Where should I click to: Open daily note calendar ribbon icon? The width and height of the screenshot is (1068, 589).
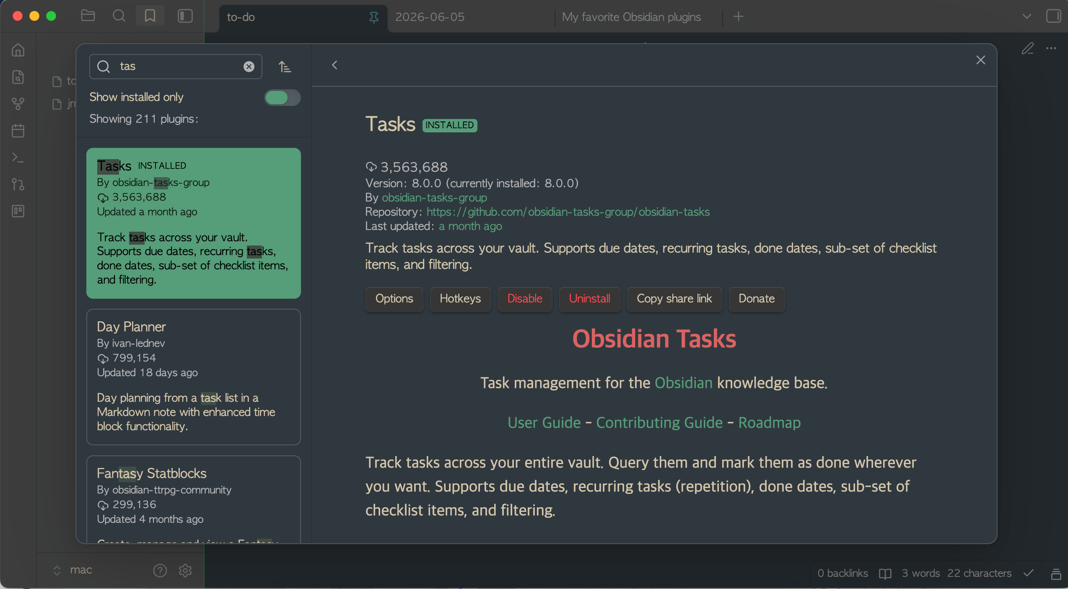[x=18, y=131]
